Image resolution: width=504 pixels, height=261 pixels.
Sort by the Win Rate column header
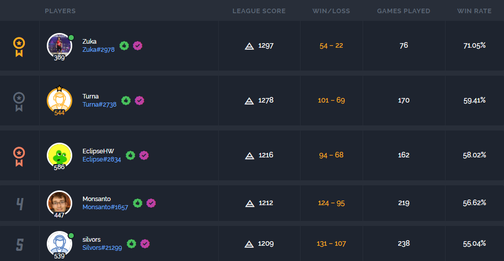[x=474, y=11]
